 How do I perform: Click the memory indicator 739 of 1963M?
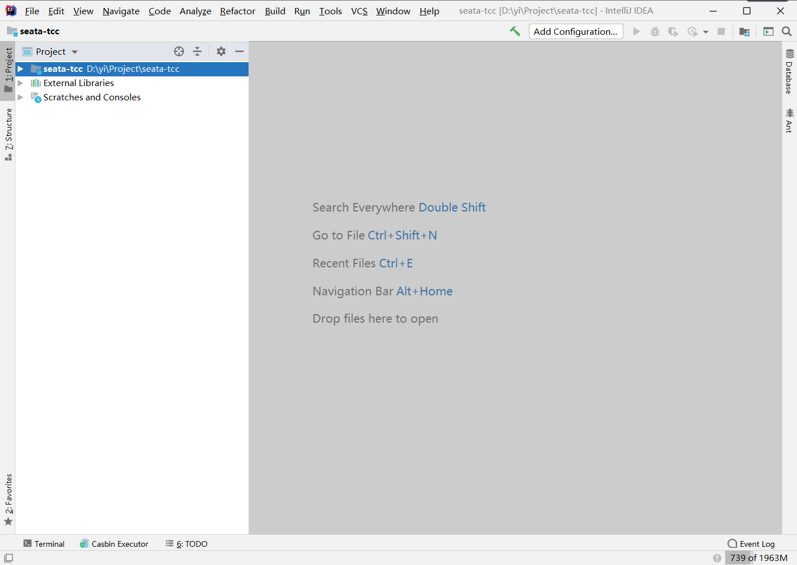[759, 558]
